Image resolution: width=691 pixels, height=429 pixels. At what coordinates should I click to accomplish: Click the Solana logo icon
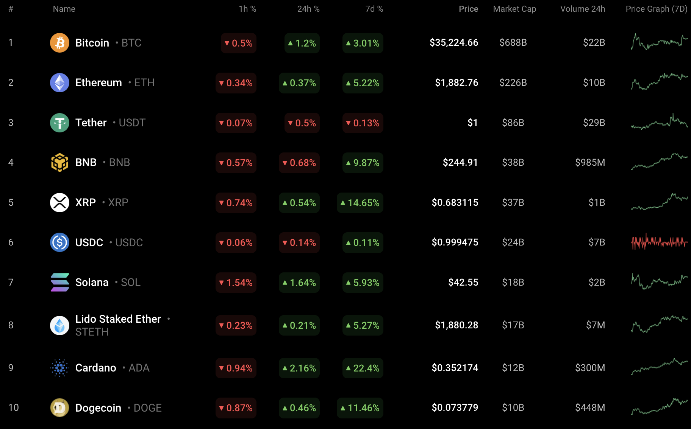tap(59, 282)
